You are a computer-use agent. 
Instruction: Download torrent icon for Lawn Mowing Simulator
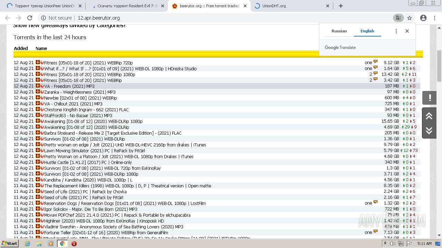38,150
